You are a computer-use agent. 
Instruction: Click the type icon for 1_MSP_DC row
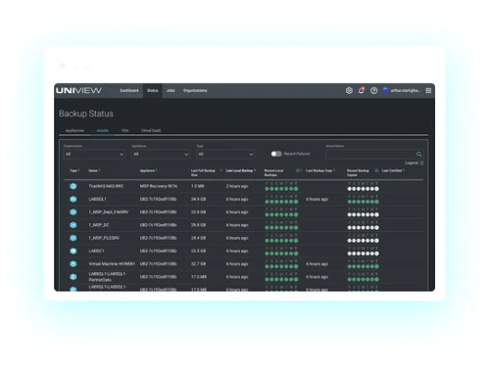(73, 225)
